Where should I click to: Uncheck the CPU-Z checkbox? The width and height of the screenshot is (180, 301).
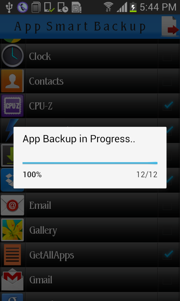[168, 106]
